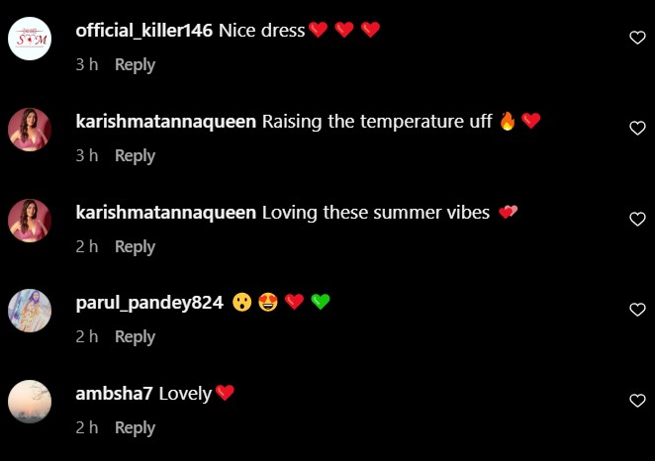
Task: Open the parul_pandey824 username link
Action: (149, 303)
